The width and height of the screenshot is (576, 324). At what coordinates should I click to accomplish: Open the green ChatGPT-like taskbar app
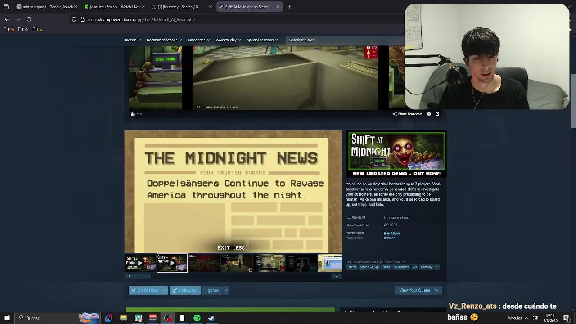point(138,318)
